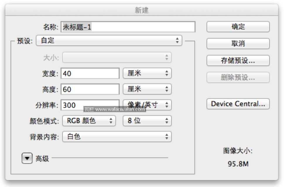Click the 删除预设 (Delete Preset) button
Viewport: 284px width, 187px height.
point(238,78)
